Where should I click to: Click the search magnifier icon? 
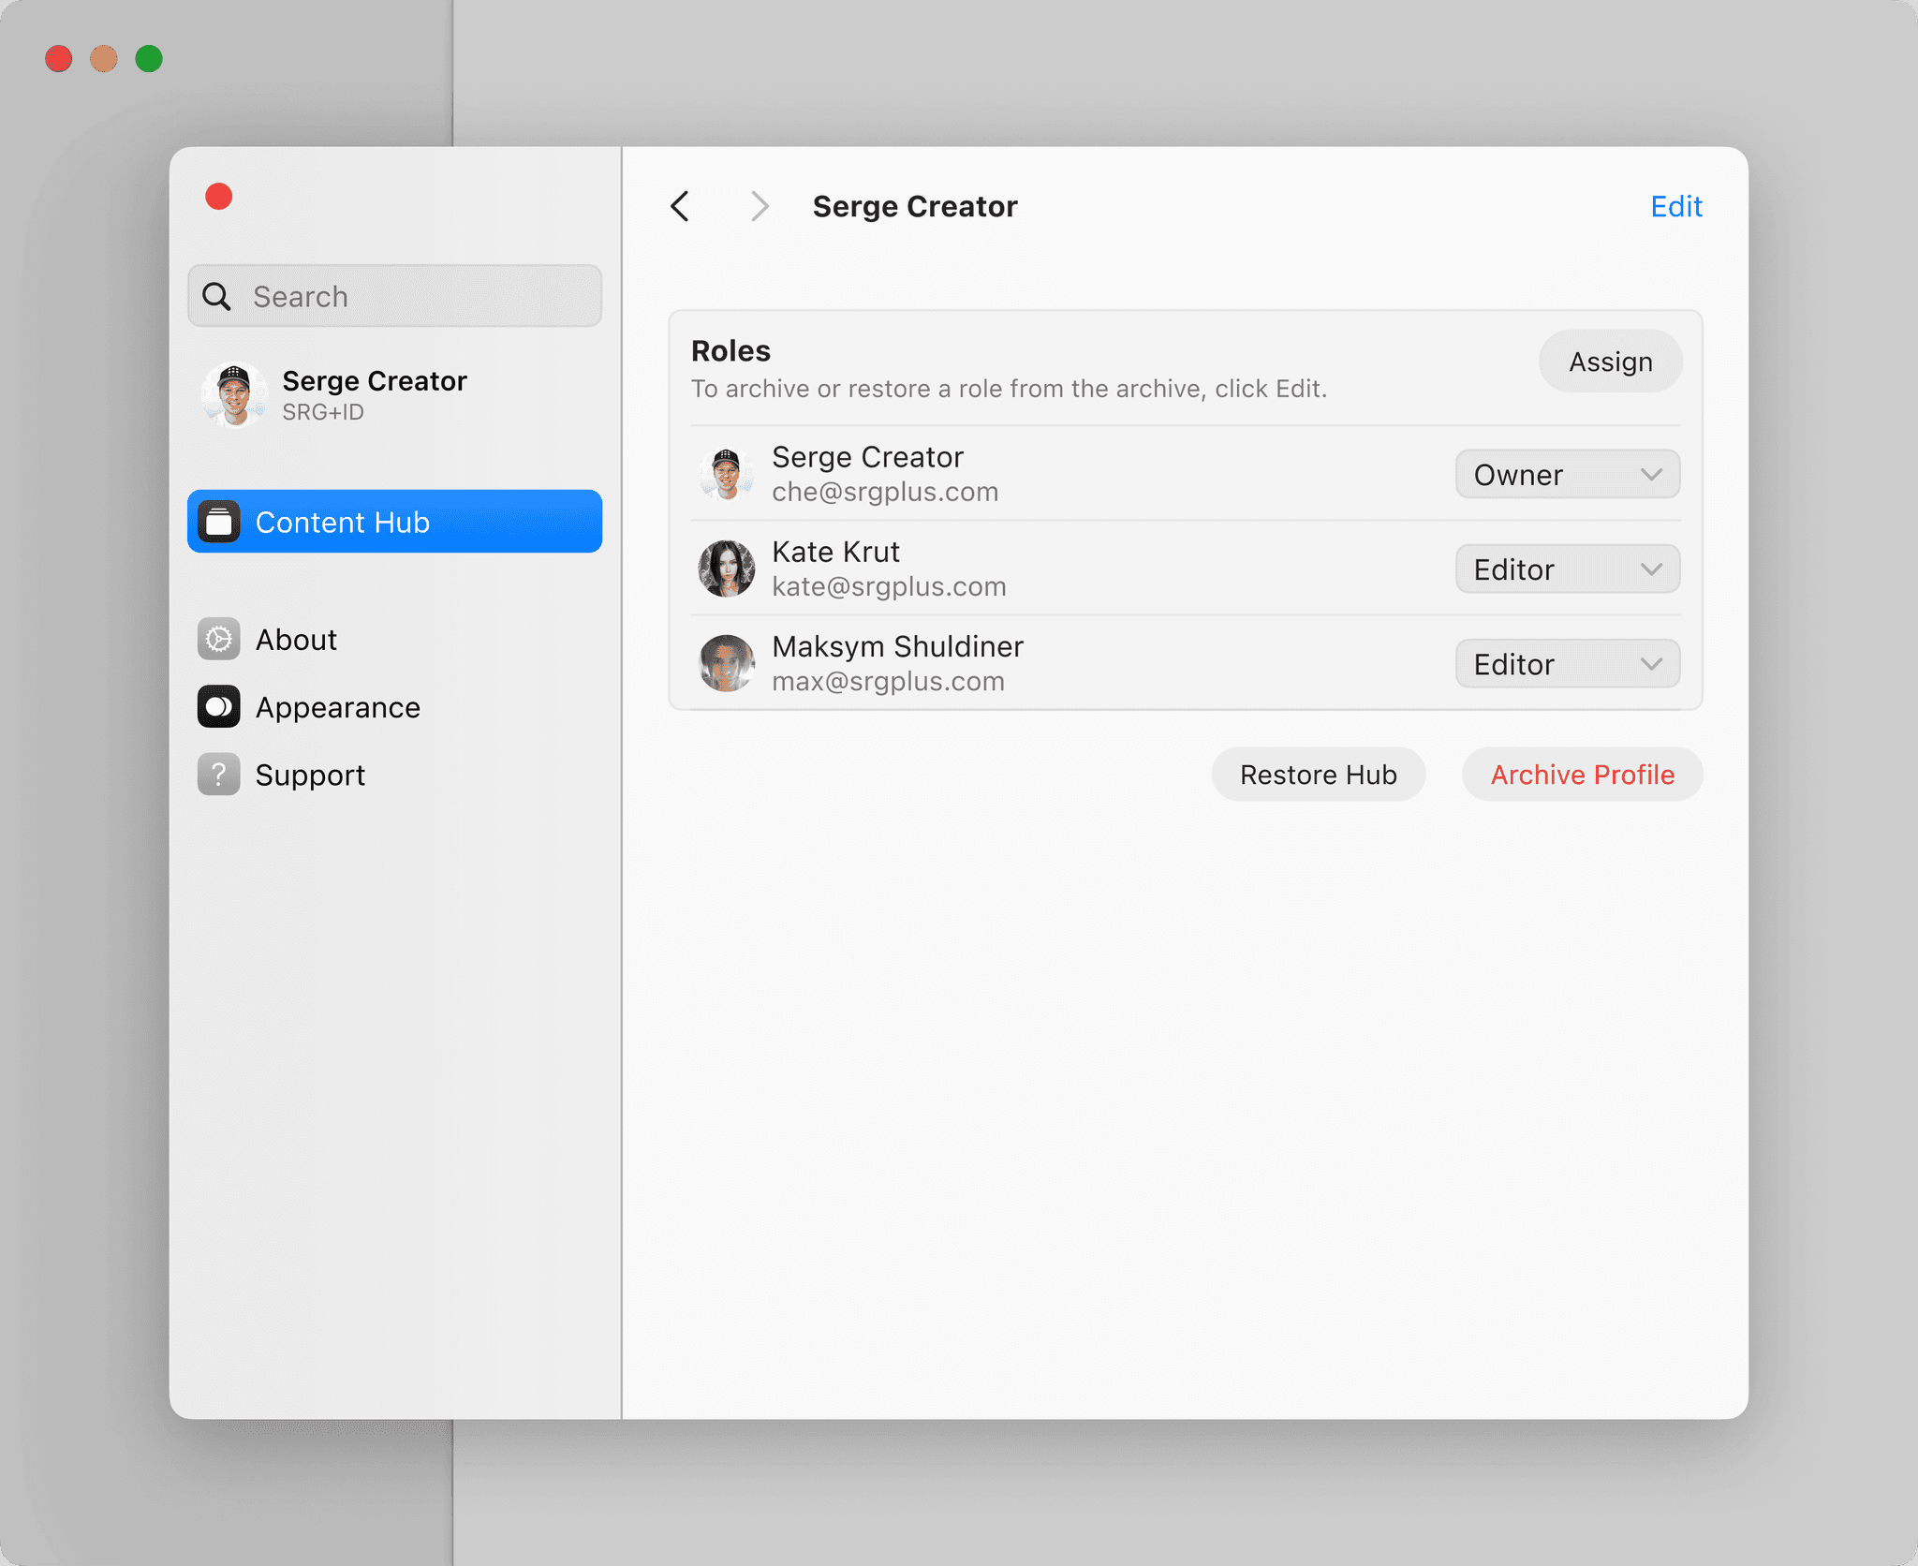pos(216,296)
